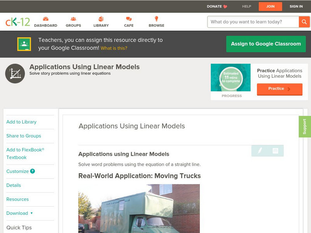Click Assign to Google Classroom button
The width and height of the screenshot is (311, 233).
[266, 44]
